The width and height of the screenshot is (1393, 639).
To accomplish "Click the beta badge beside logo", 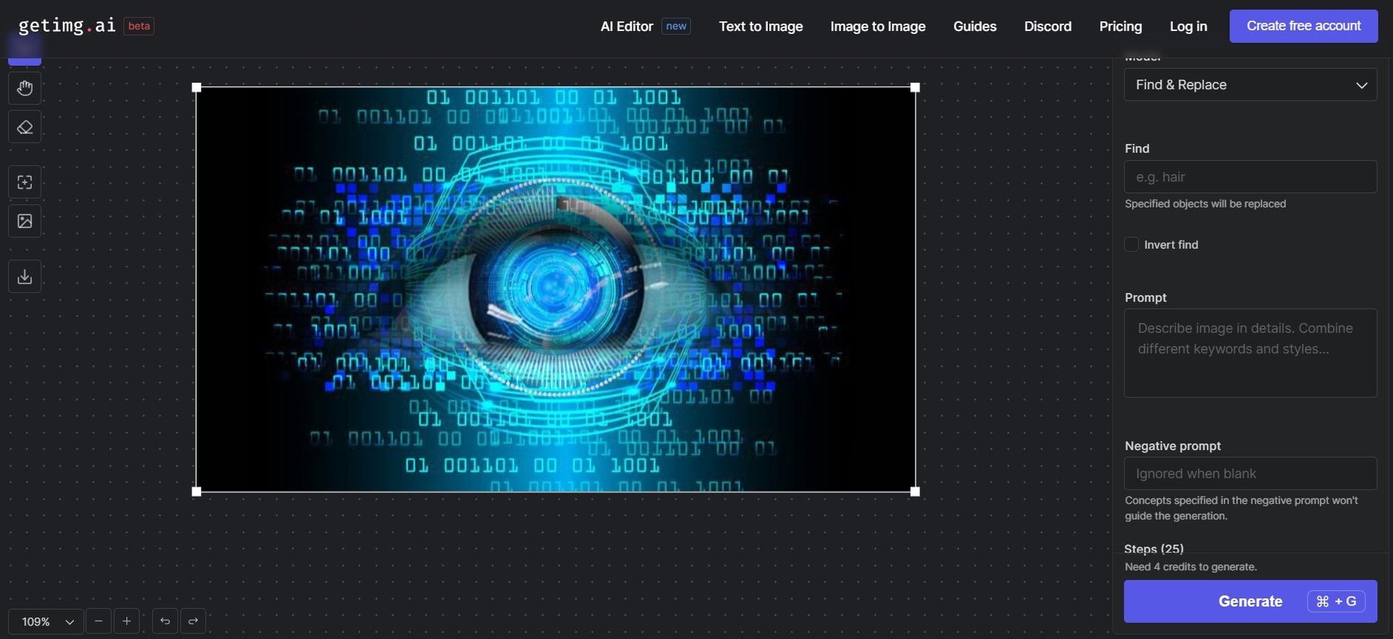I will 139,26.
